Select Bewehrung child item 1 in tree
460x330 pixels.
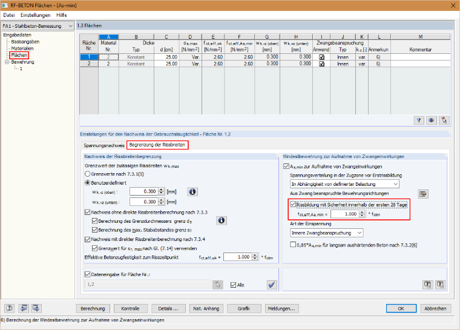click(21, 68)
